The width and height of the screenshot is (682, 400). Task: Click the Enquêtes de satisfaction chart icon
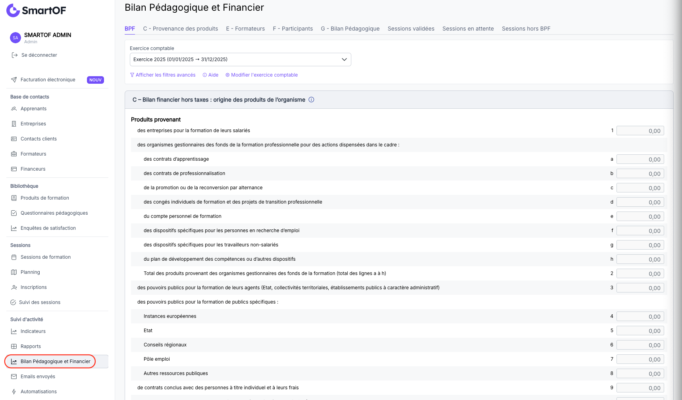click(x=14, y=228)
